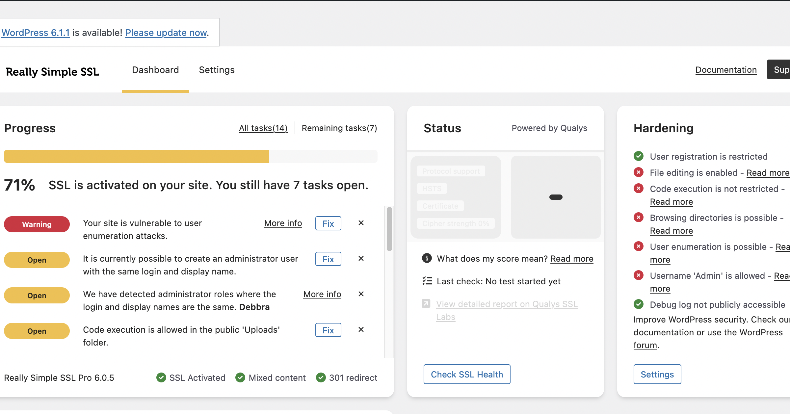The image size is (790, 414).
Task: Open the WordPress forum link
Action: [761, 332]
